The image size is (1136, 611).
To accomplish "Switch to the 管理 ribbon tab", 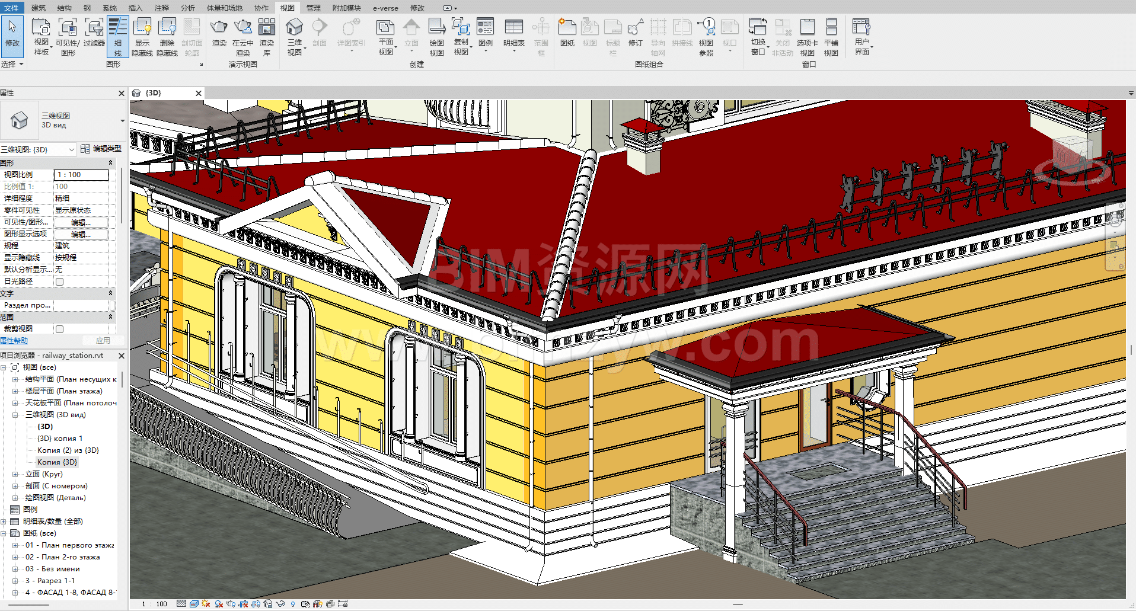I will (x=313, y=8).
